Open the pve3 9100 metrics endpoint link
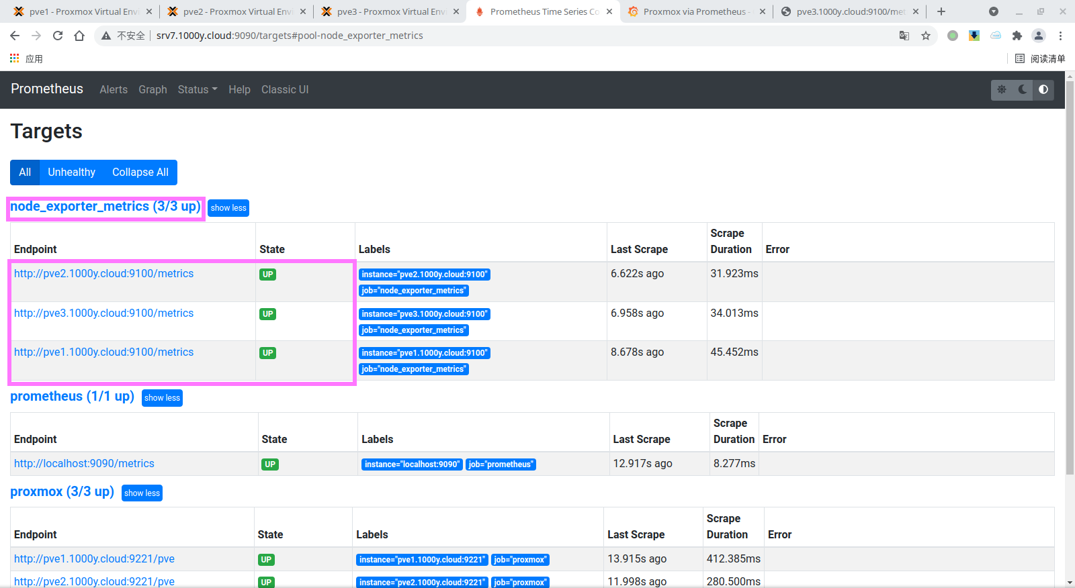Viewport: 1075px width, 588px height. tap(103, 313)
